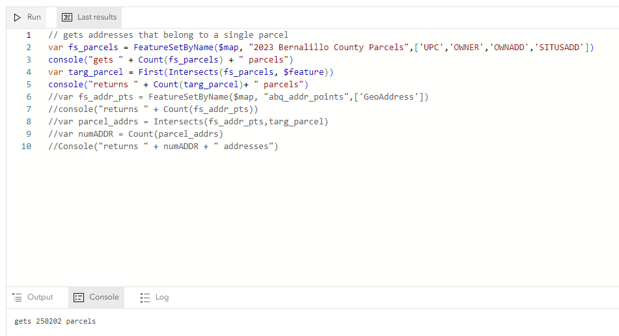Image resolution: width=619 pixels, height=336 pixels.
Task: Click the comment about single parcel addresses
Action: 168,35
